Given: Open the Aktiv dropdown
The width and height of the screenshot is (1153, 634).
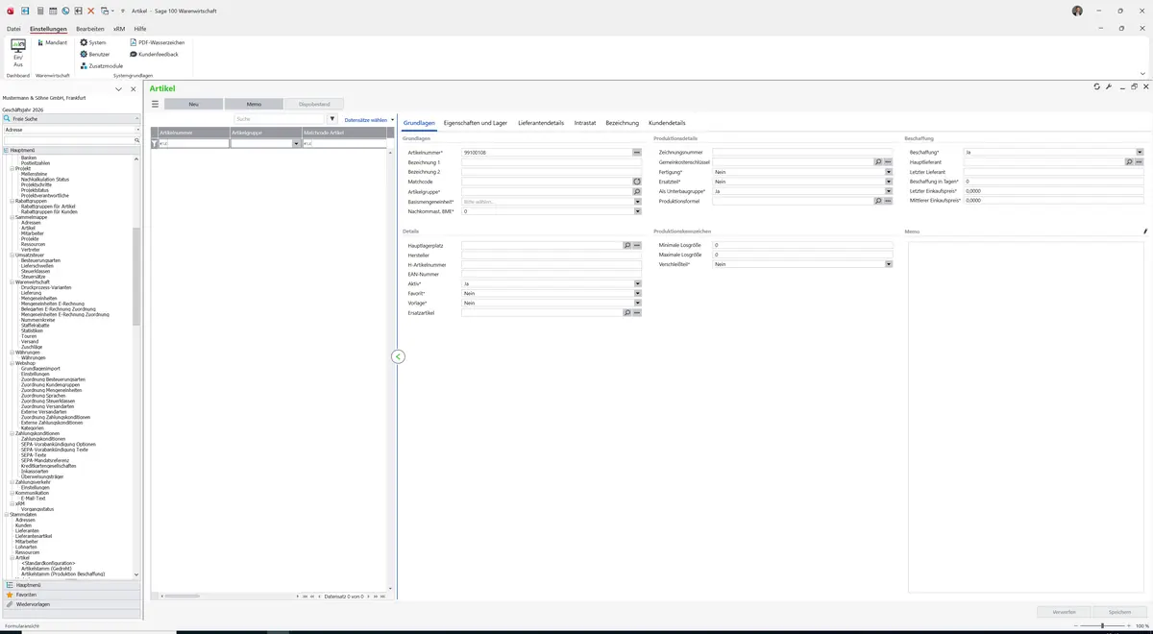Looking at the screenshot, I should point(637,283).
